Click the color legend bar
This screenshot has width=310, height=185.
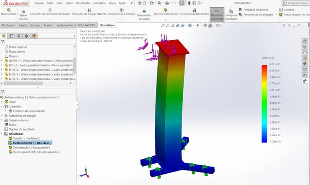264,104
